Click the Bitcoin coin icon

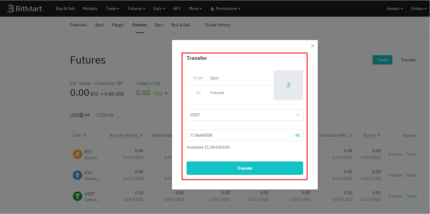pos(78,154)
